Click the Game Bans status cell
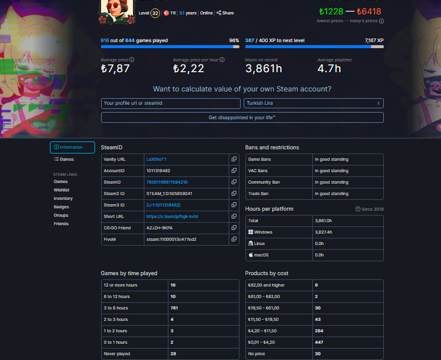The width and height of the screenshot is (441, 360). click(x=348, y=160)
